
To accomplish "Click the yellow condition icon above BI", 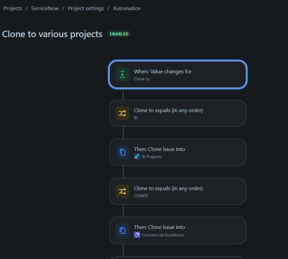I will tap(122, 113).
